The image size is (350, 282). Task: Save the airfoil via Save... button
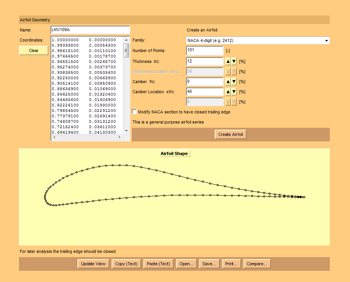click(x=209, y=264)
